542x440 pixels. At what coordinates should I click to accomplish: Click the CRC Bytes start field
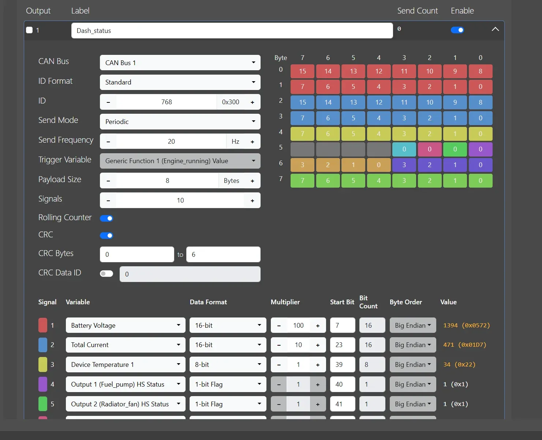(137, 255)
